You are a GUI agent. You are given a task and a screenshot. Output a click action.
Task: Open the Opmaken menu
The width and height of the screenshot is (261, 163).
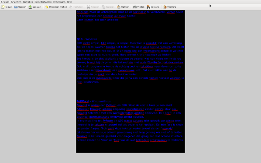28,2
